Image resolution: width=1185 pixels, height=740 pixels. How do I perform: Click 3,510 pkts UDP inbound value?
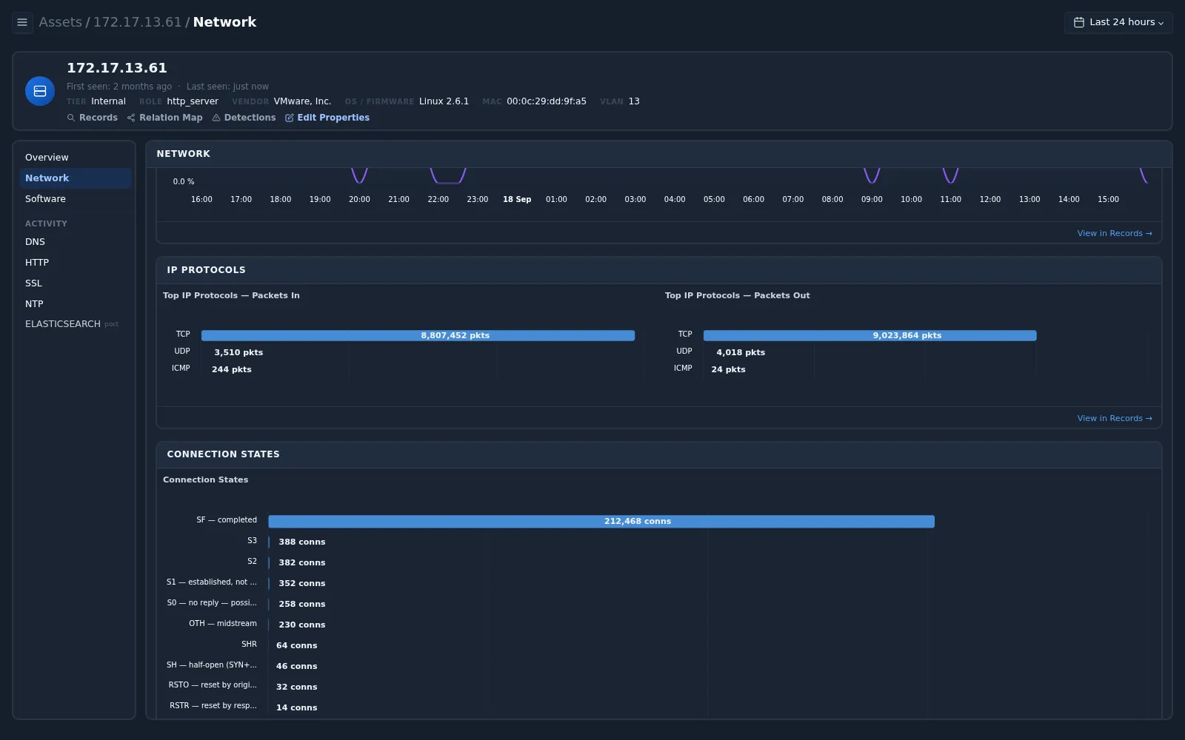[238, 353]
